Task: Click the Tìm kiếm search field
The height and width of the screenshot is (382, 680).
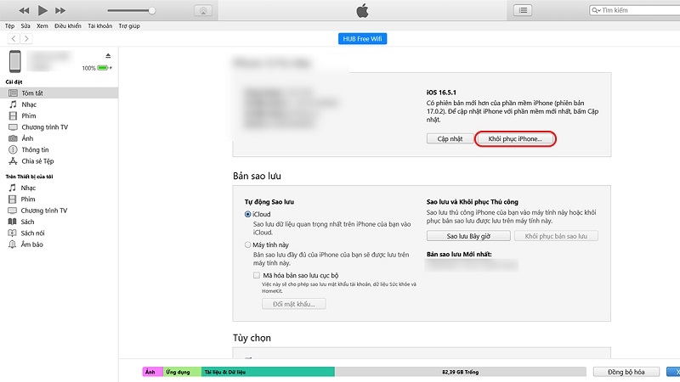Action: 629,10
